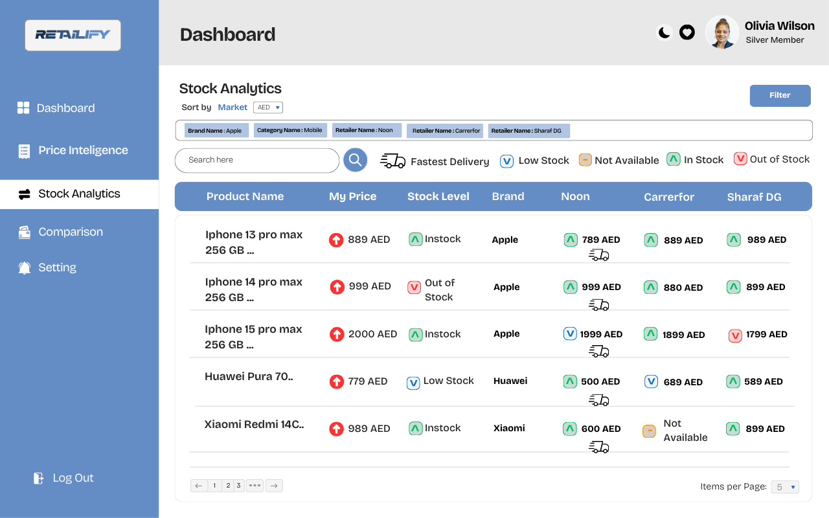
Task: Click the Stock Analytics sidebar icon
Action: (x=23, y=193)
